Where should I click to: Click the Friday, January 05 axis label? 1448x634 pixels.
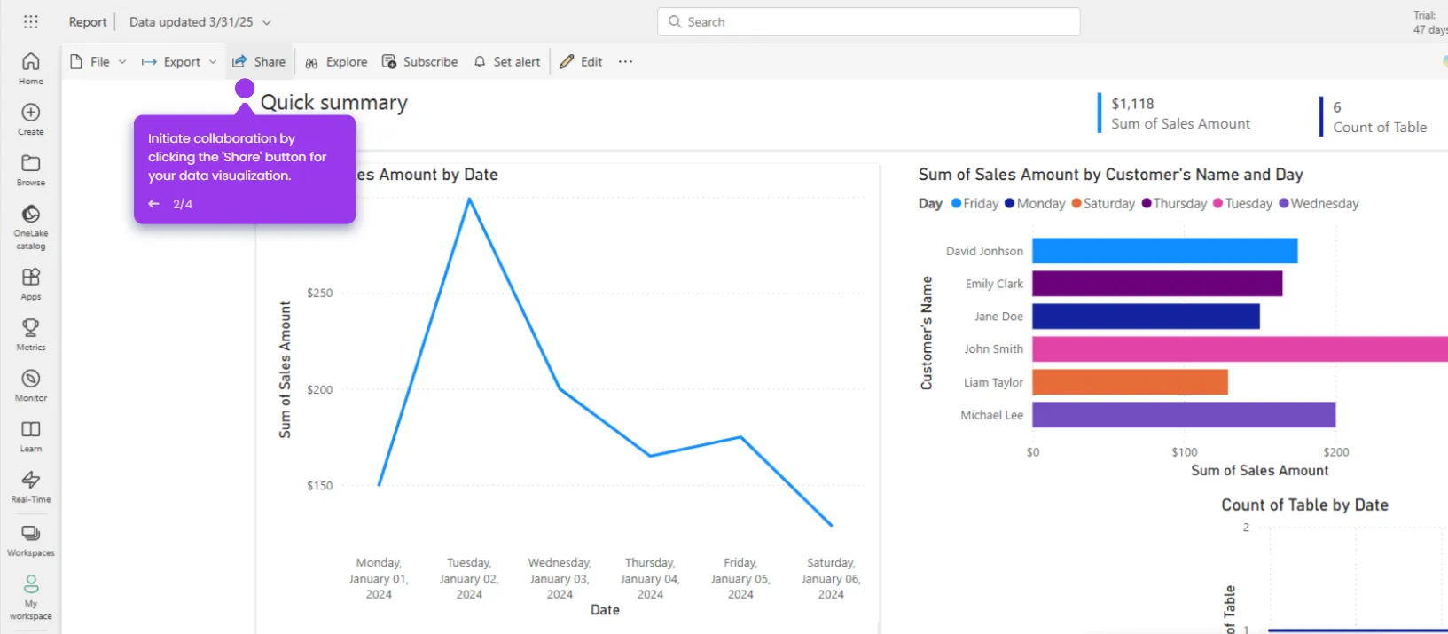[740, 579]
